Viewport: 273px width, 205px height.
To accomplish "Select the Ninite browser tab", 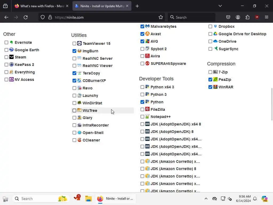I will [x=102, y=6].
